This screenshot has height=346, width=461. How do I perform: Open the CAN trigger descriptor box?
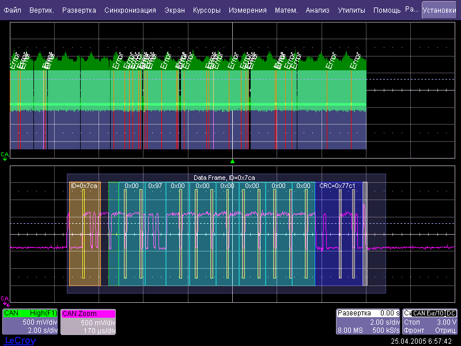430,322
